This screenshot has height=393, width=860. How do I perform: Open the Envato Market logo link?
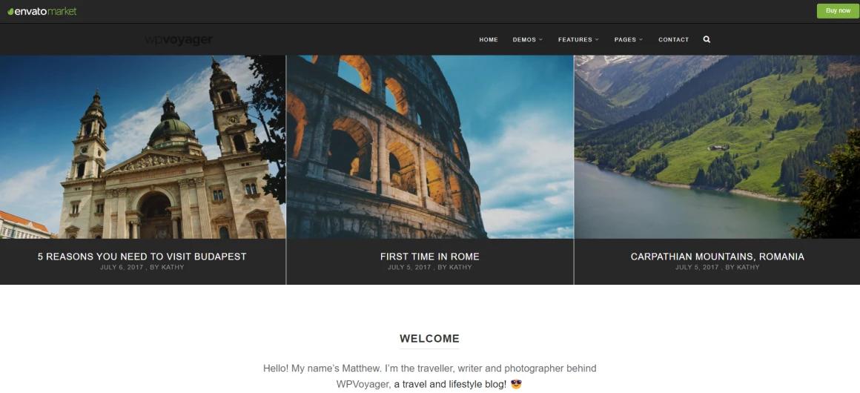(x=42, y=11)
